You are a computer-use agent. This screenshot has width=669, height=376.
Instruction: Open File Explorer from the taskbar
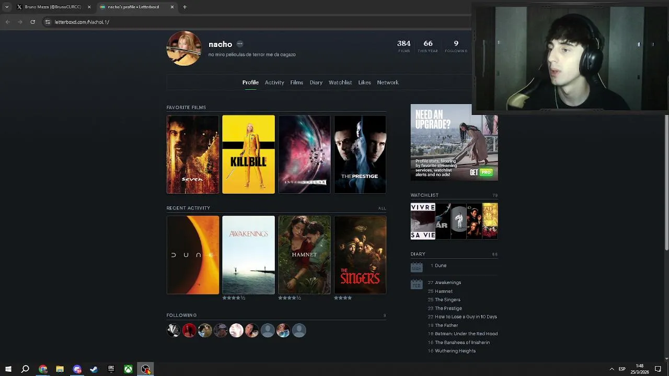tap(60, 369)
